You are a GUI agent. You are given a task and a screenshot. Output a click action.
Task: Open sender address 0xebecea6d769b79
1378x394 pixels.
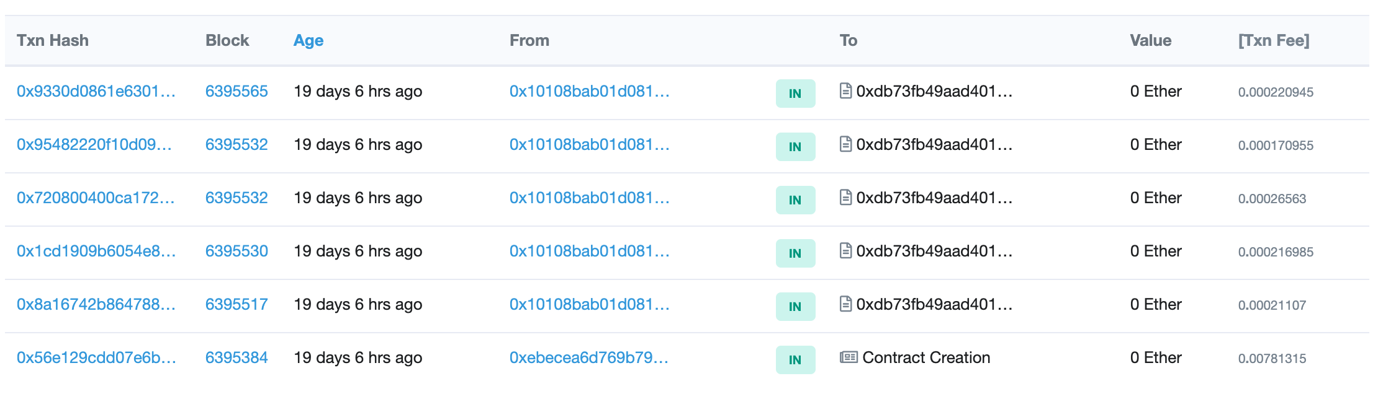588,358
